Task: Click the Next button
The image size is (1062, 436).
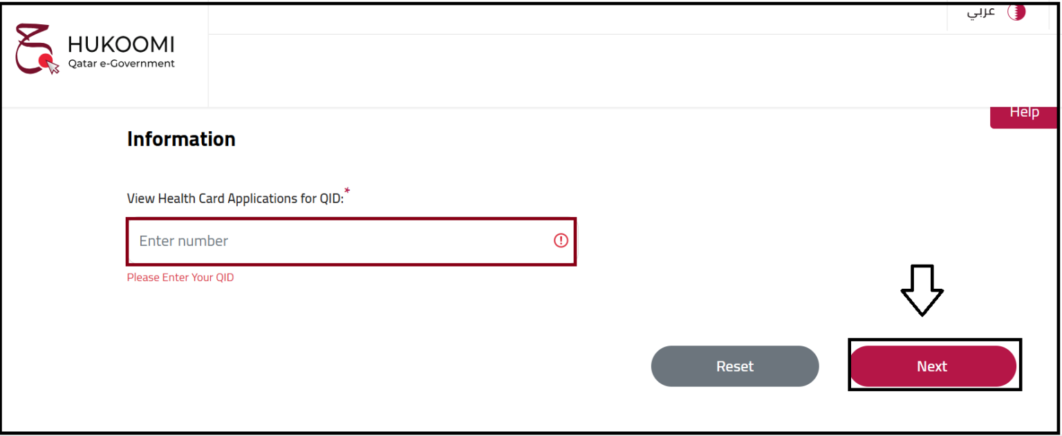Action: pos(933,366)
